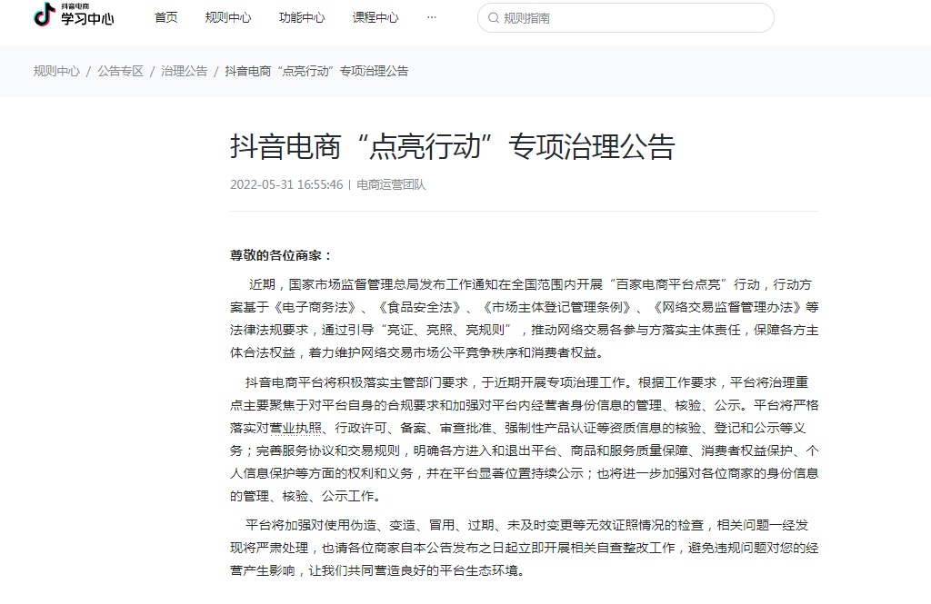Viewport: 931px width, 604px height.
Task: Focus the 规则指南 search field
Action: pyautogui.click(x=626, y=18)
